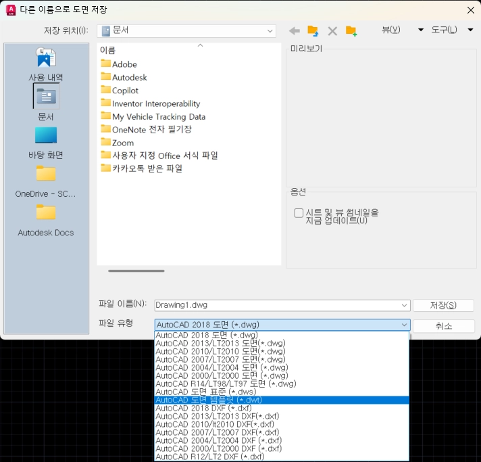Sort files by 이름 column header
Screen dimensions: 481x462
(x=107, y=50)
